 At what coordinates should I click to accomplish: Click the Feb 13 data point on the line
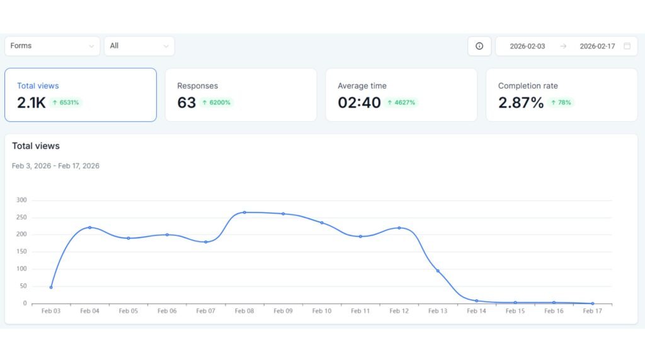coord(438,271)
